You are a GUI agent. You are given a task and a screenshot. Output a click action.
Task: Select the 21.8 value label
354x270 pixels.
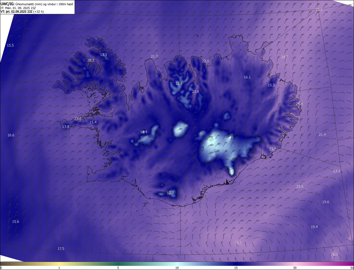[x=196, y=91]
